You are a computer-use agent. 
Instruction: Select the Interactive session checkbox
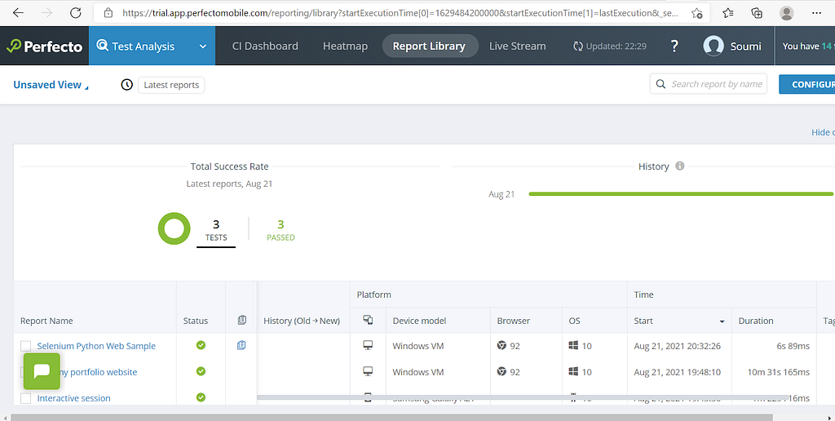point(25,399)
